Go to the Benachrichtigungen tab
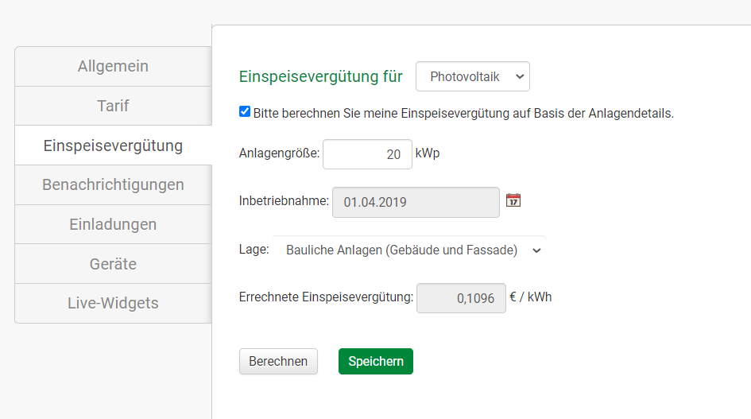 (113, 184)
